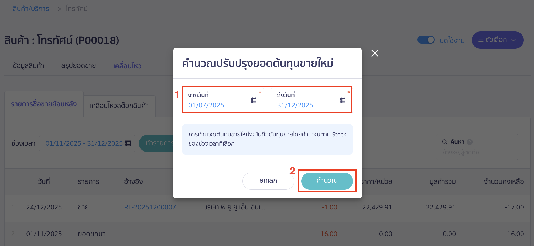
Task: Open the ตัวเลือก dropdown menu
Action: (x=498, y=40)
